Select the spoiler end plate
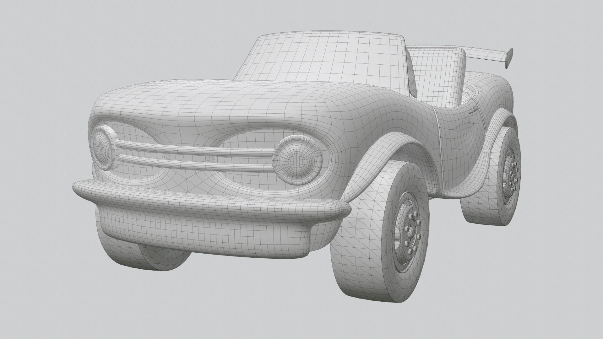The width and height of the screenshot is (603, 339). (x=509, y=58)
